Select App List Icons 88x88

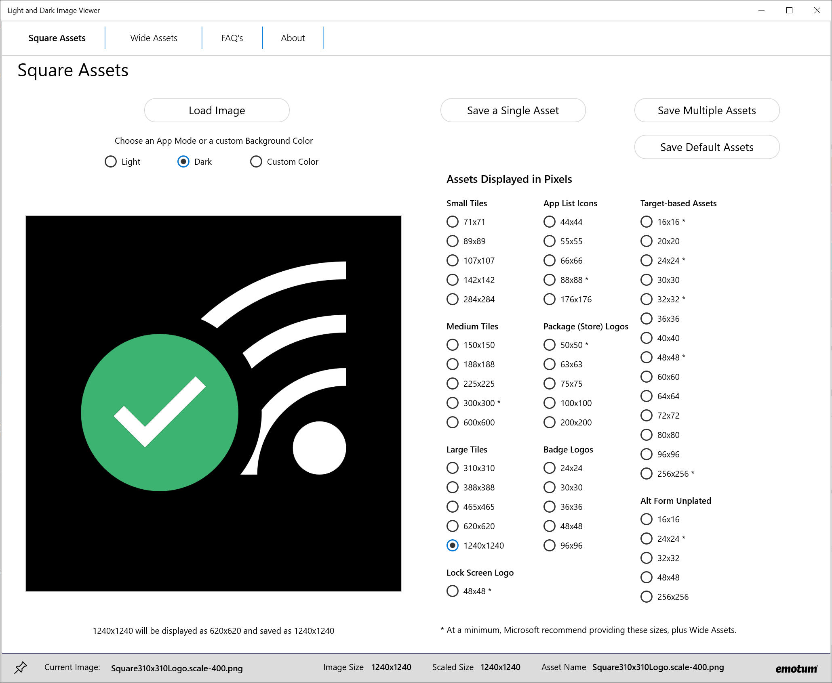point(566,280)
